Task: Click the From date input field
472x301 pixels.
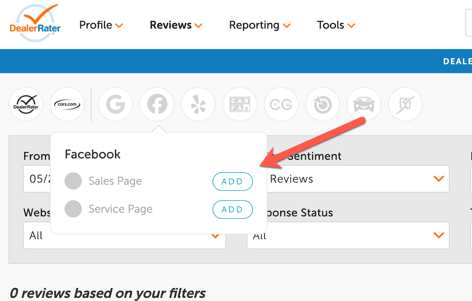Action: (37, 179)
